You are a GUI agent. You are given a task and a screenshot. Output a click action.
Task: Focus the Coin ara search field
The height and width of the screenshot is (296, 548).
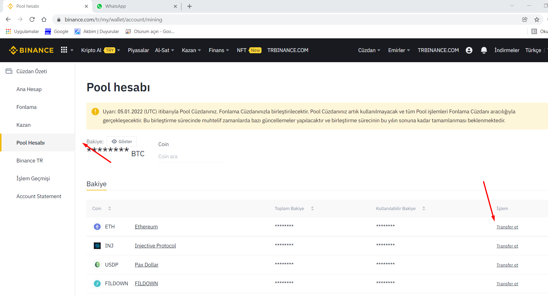192,156
